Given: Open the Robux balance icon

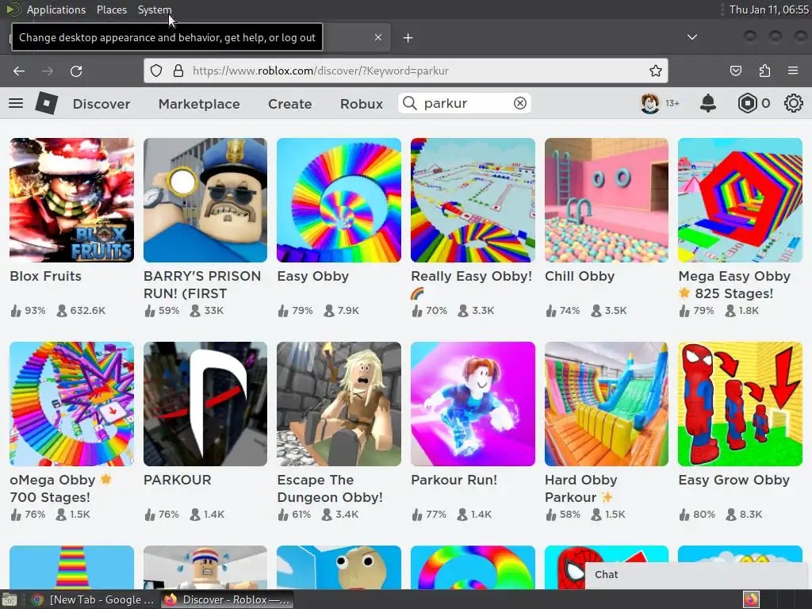Looking at the screenshot, I should pos(747,103).
